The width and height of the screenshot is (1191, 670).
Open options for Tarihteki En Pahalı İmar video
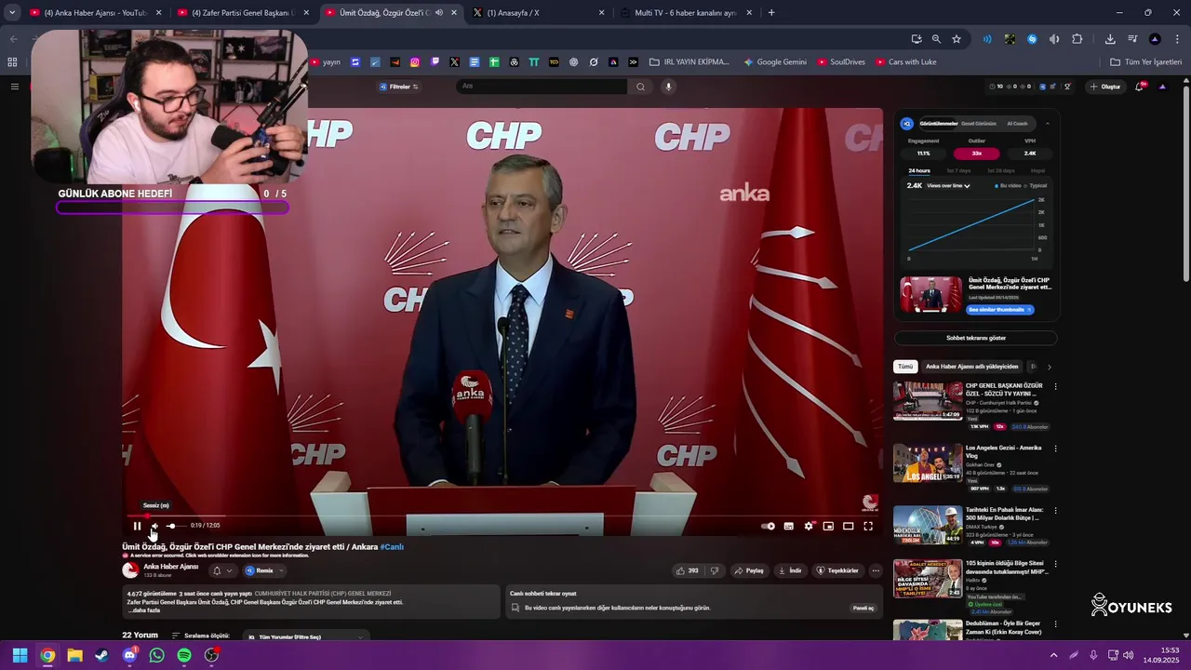pyautogui.click(x=1055, y=511)
